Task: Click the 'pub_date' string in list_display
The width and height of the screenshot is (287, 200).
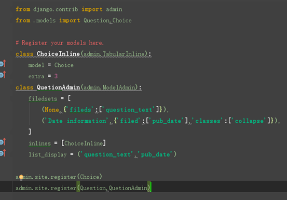Action: point(155,154)
